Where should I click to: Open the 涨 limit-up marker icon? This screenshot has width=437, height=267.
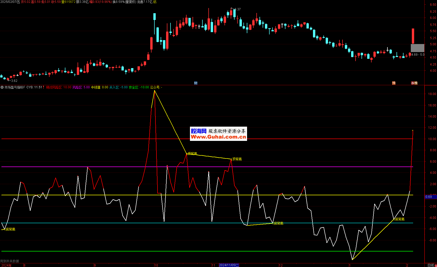(413, 83)
